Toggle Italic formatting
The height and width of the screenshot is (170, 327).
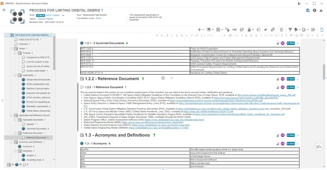tap(172, 35)
